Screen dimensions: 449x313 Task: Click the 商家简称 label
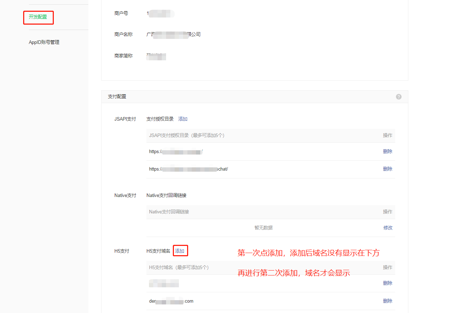pyautogui.click(x=123, y=56)
